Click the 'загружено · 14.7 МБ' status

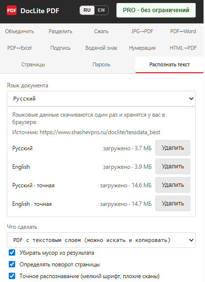tap(126, 204)
